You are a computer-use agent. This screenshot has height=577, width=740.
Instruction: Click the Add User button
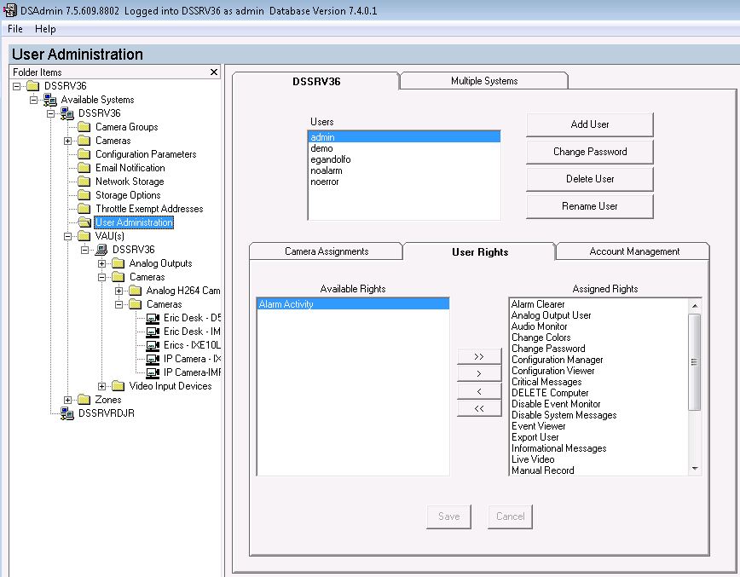tap(589, 124)
